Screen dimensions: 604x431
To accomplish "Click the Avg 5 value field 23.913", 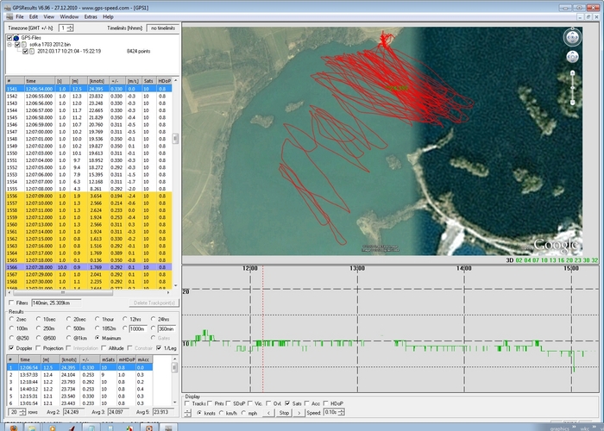I will [162, 412].
